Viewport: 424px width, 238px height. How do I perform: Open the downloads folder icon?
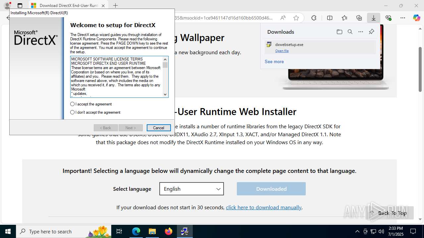coord(339,32)
